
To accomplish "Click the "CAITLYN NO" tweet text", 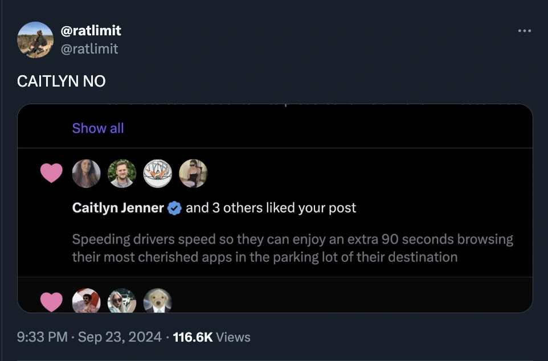I will 62,81.
